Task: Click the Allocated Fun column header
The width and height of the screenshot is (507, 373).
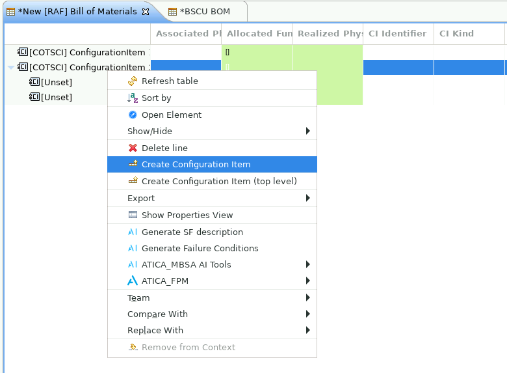Action: [257, 33]
